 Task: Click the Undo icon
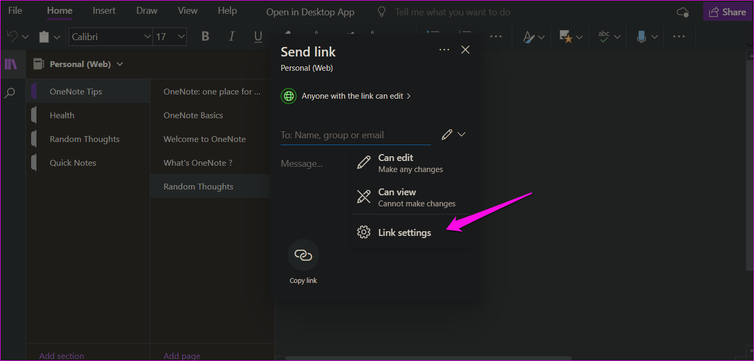coord(12,36)
